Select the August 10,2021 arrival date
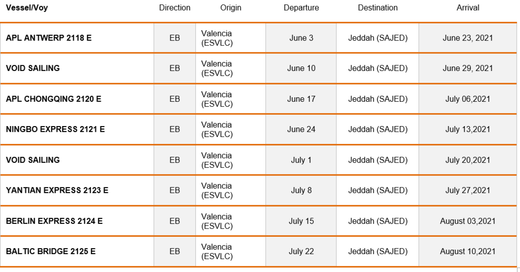 [468, 251]
